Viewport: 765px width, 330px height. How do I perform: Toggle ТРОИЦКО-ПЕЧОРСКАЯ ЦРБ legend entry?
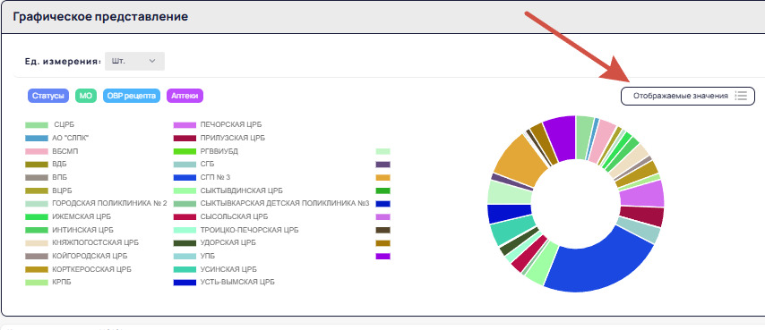[x=236, y=230]
